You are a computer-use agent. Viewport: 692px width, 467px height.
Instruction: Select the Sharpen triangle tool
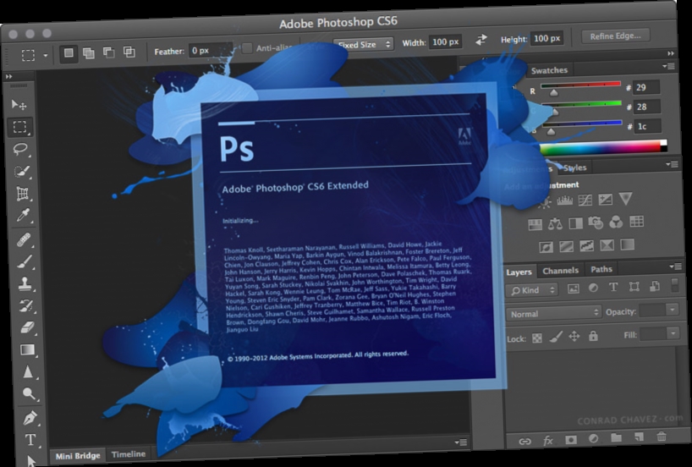coord(28,371)
